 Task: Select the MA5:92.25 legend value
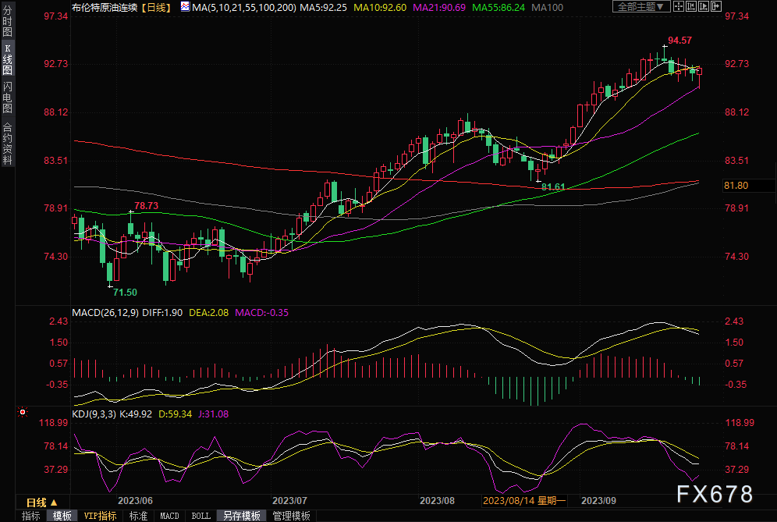click(324, 8)
